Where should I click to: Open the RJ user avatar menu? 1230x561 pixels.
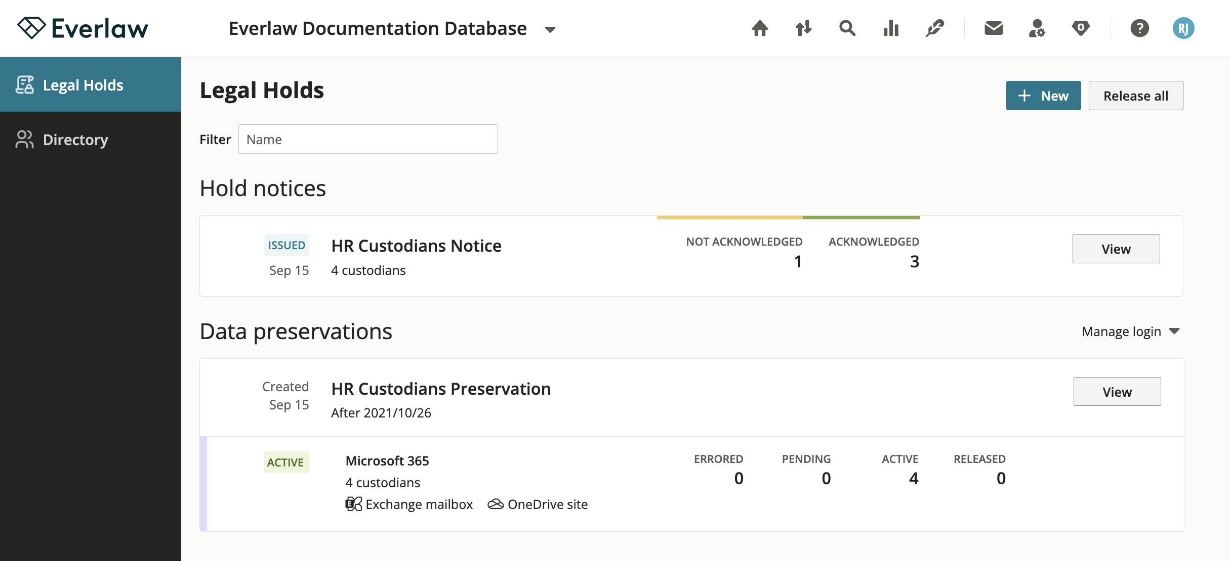coord(1183,28)
